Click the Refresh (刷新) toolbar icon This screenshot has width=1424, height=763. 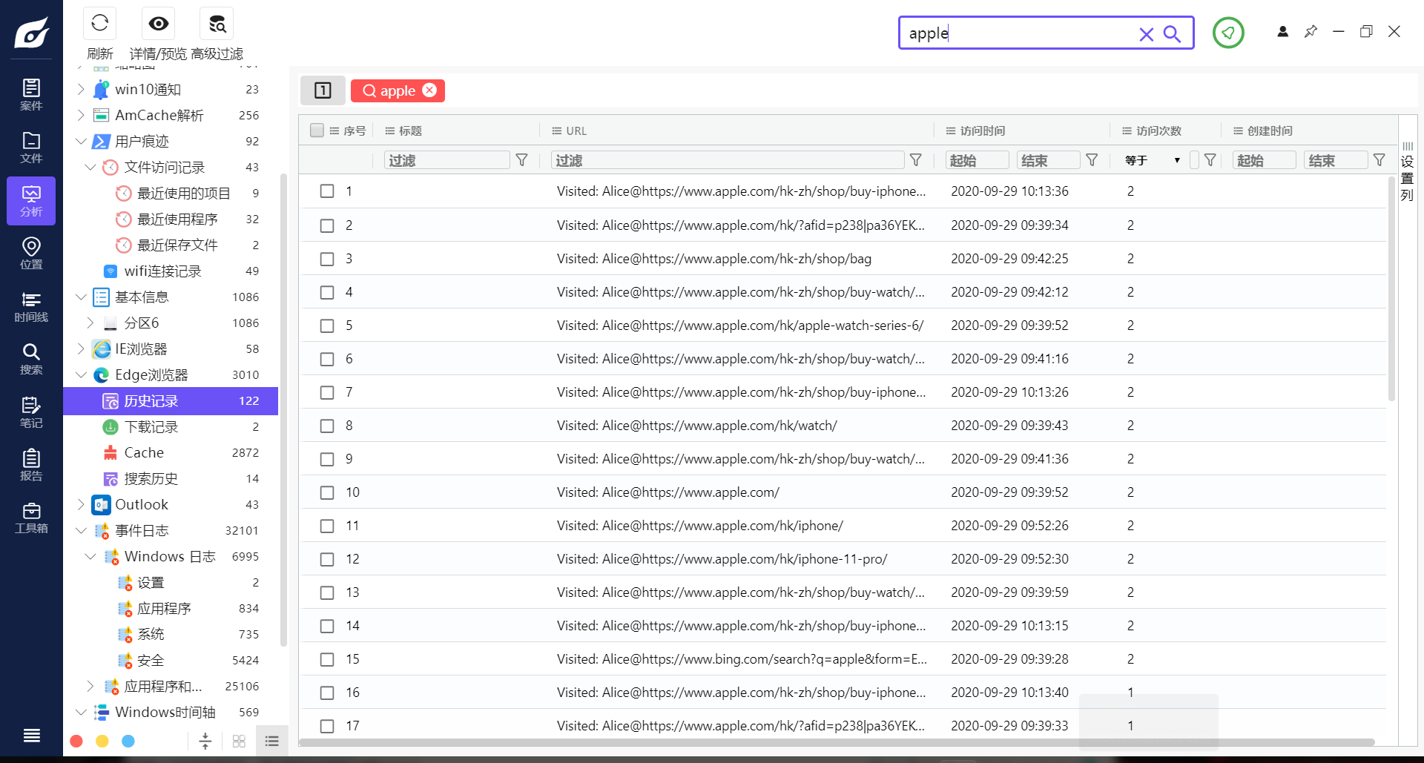[x=100, y=24]
